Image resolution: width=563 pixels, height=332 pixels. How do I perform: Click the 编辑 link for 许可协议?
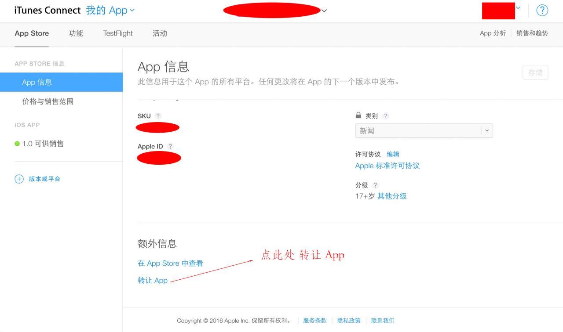click(x=393, y=154)
